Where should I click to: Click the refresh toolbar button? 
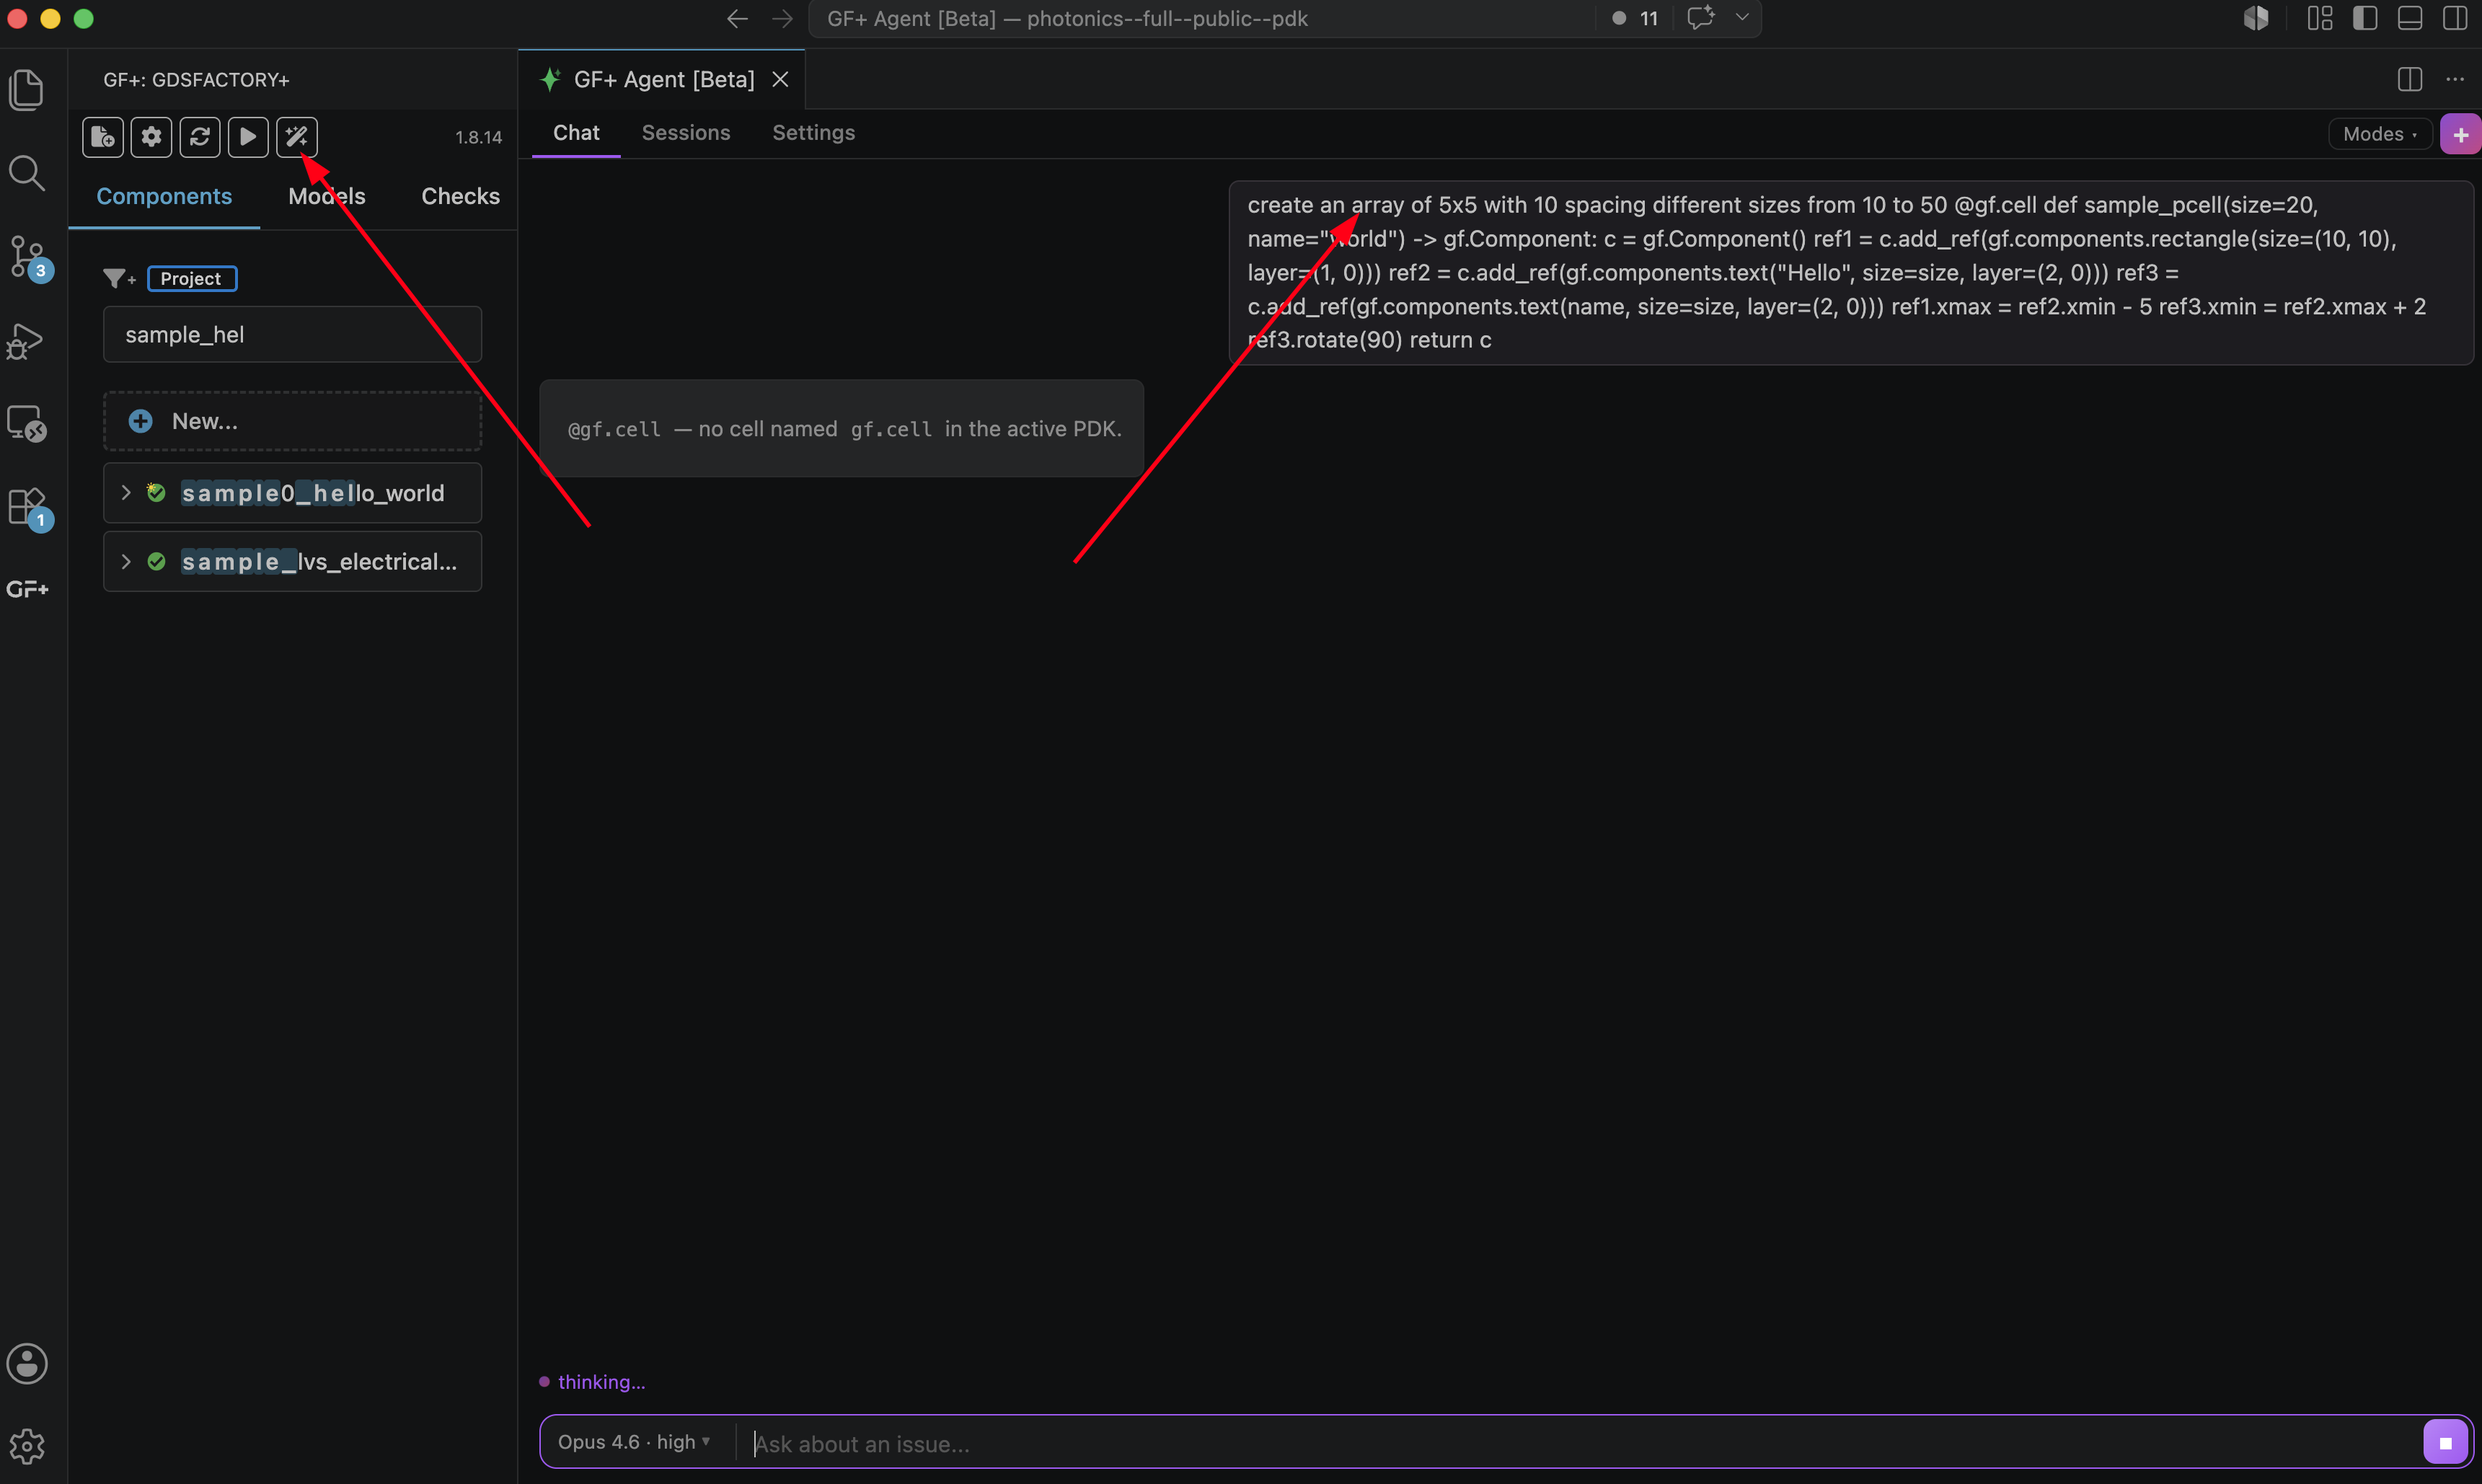[199, 137]
